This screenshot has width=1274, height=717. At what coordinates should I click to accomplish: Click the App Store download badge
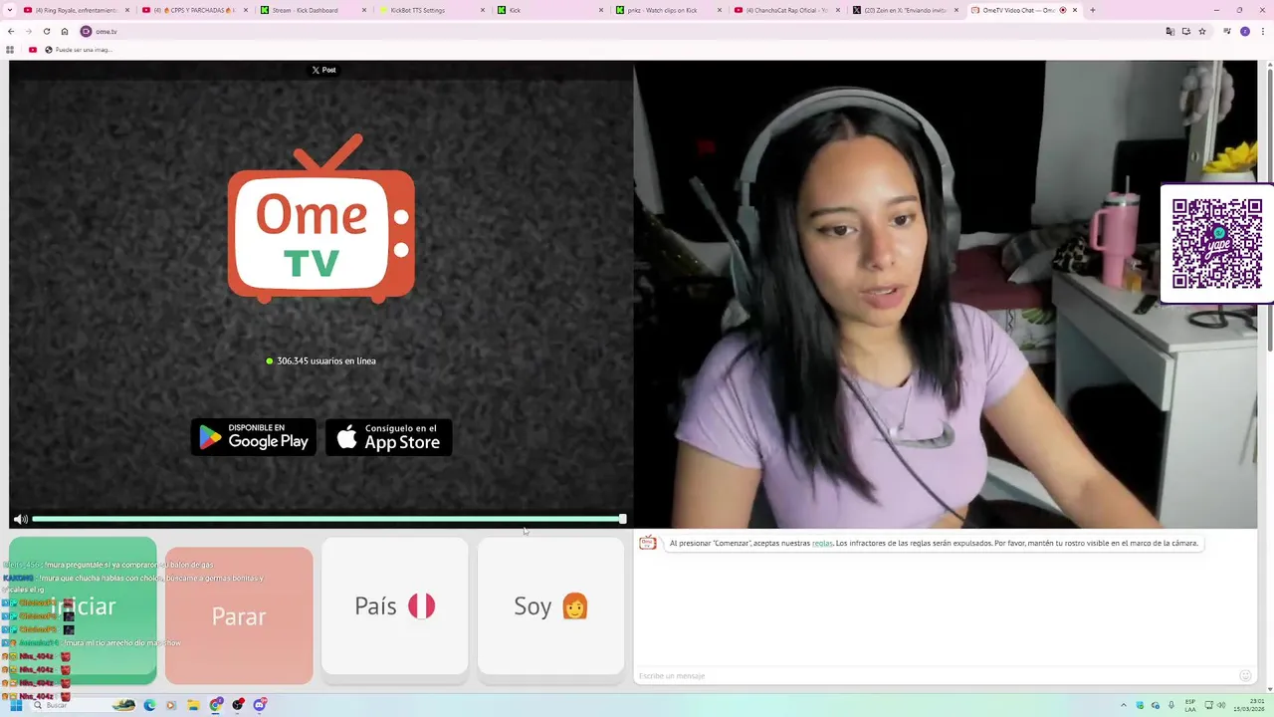point(389,437)
